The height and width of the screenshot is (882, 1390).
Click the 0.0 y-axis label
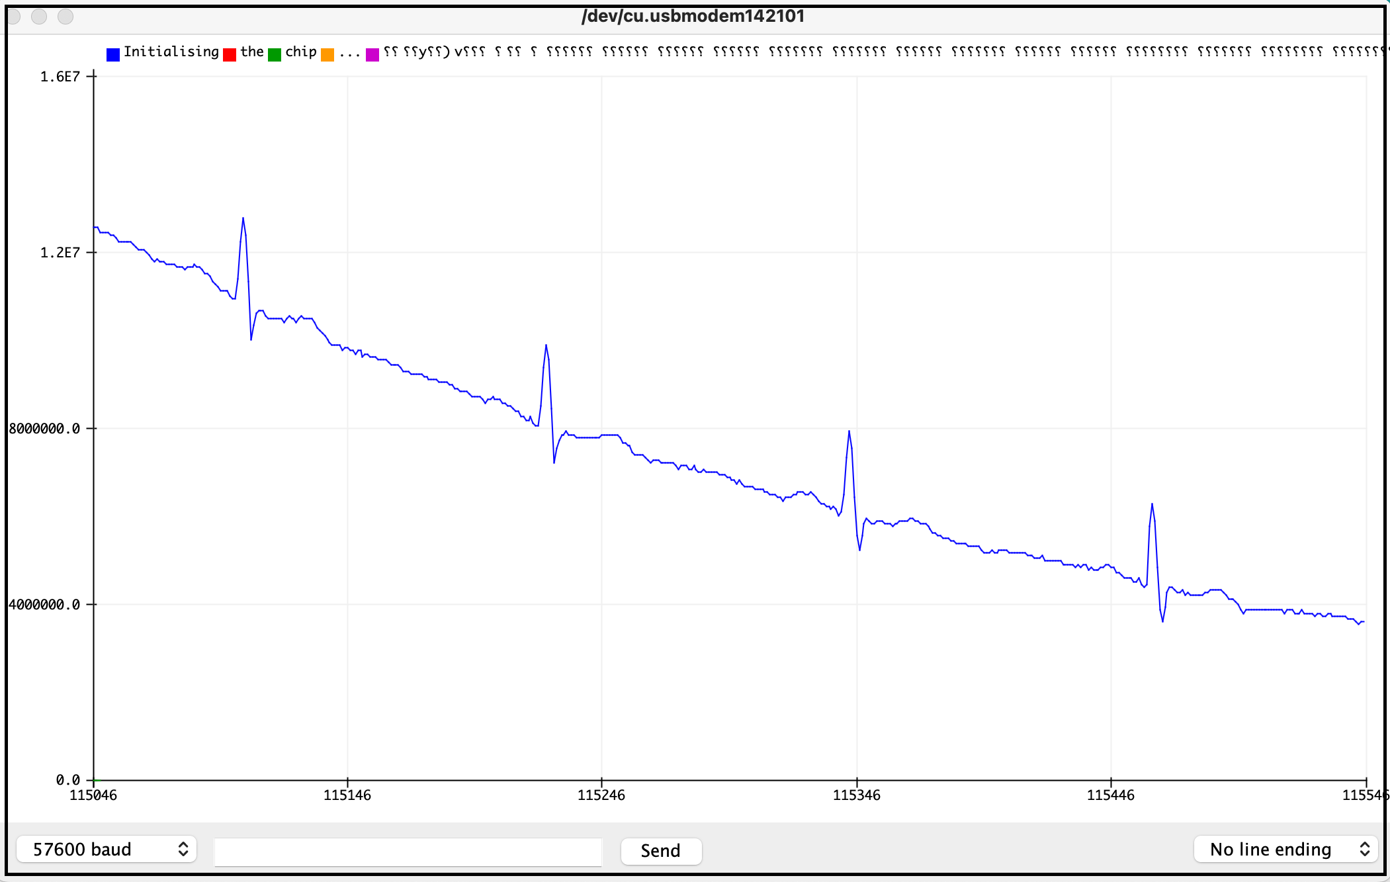[x=68, y=780]
